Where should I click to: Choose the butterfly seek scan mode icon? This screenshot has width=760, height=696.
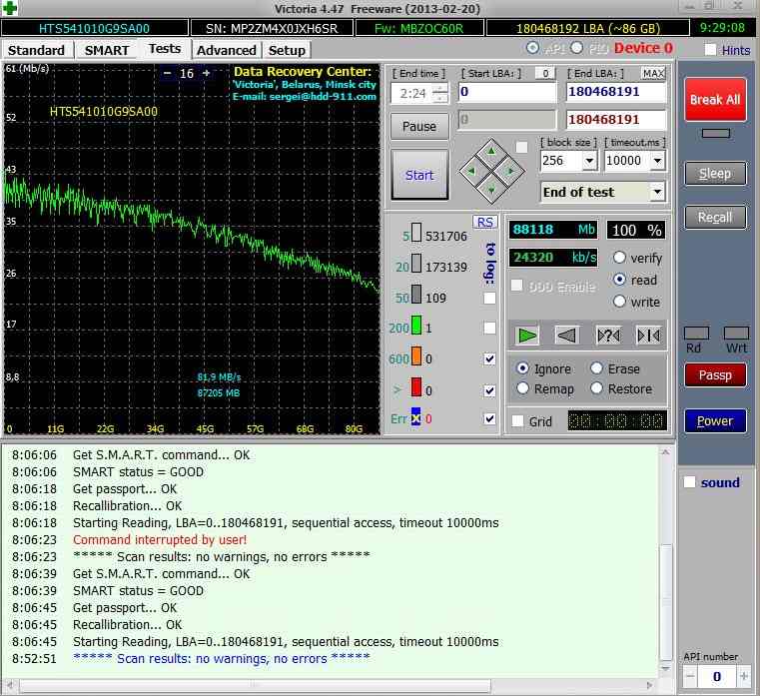coord(647,335)
